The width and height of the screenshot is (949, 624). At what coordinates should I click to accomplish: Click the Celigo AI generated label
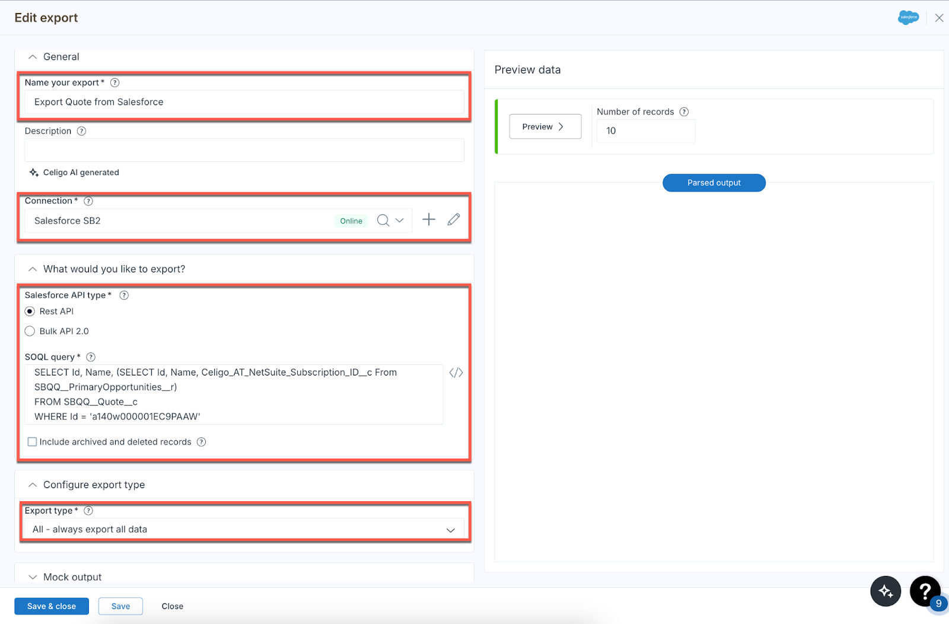coord(81,173)
